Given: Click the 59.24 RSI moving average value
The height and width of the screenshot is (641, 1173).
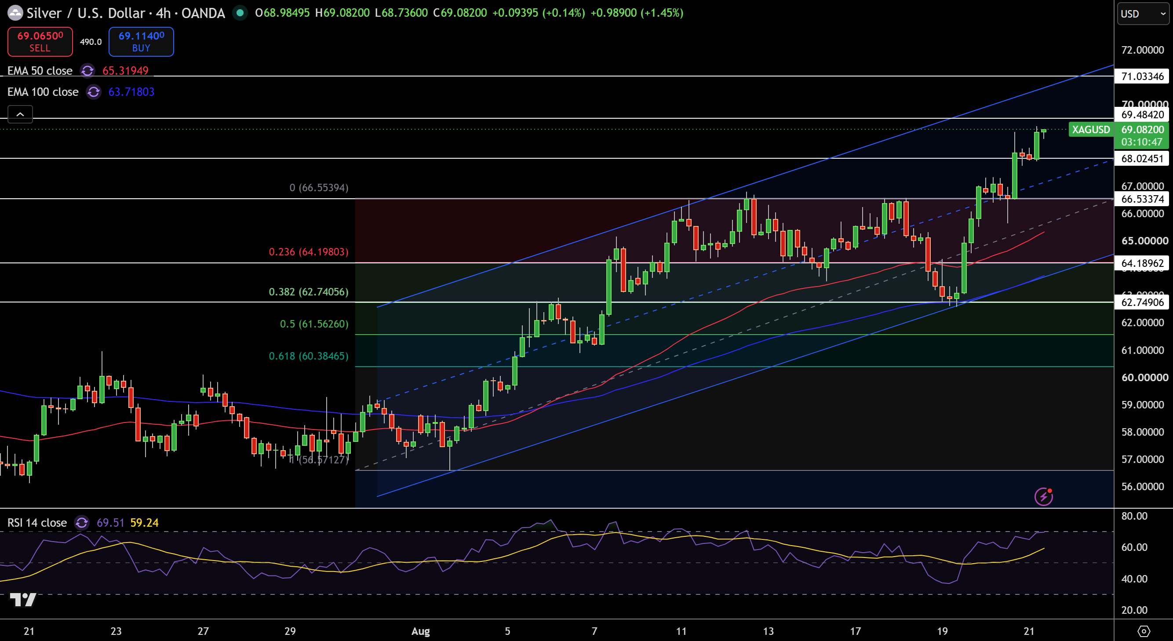Looking at the screenshot, I should pyautogui.click(x=144, y=523).
